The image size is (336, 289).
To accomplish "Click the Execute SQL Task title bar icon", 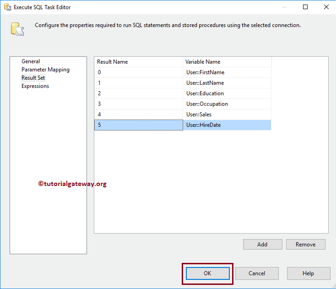I will [x=7, y=7].
